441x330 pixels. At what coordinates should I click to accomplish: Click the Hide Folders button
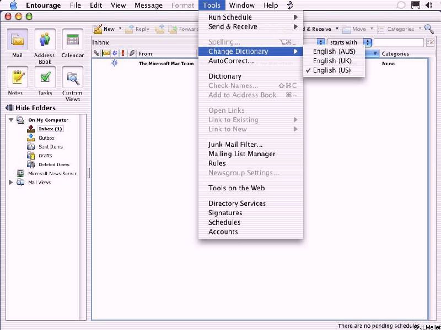click(x=30, y=108)
